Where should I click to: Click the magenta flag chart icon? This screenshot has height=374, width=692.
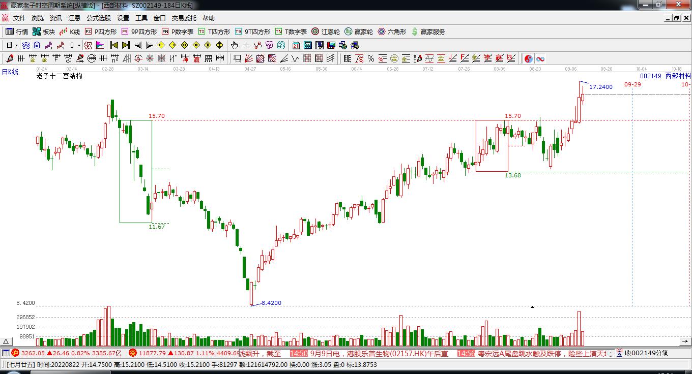coord(99,45)
